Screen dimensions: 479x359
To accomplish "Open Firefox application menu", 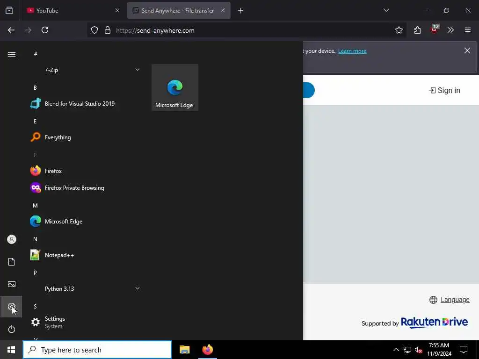I will 468,30.
